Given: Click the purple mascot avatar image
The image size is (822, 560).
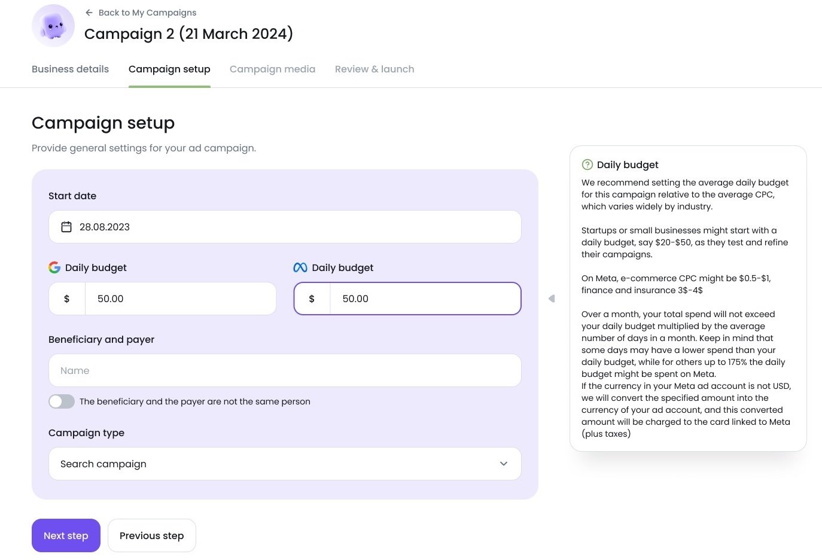Looking at the screenshot, I should (x=53, y=25).
